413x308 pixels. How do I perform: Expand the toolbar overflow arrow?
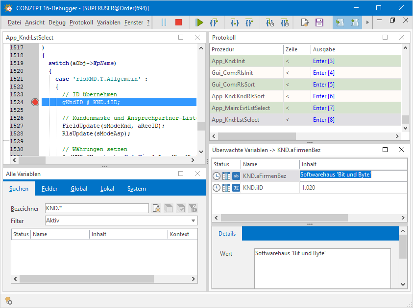pyautogui.click(x=367, y=22)
